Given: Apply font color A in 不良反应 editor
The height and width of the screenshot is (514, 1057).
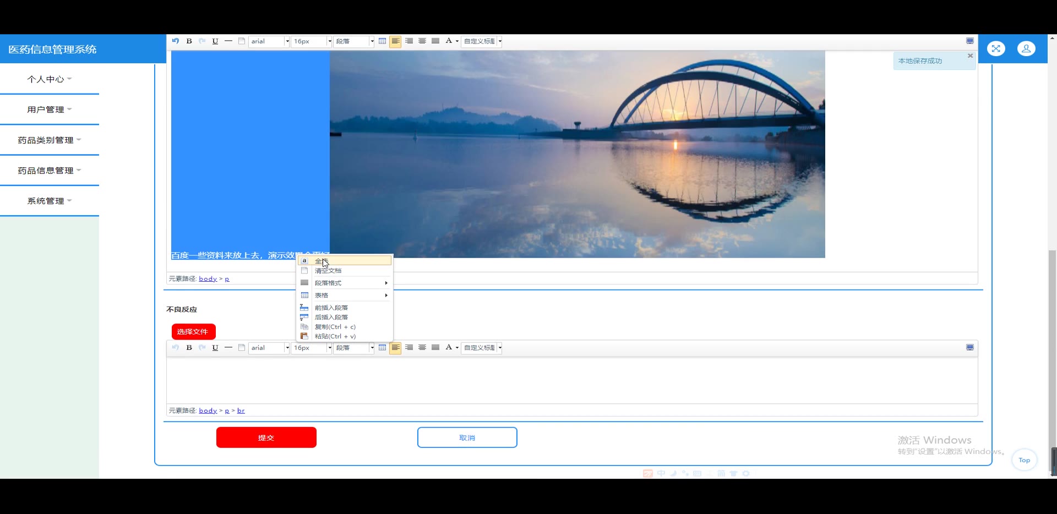Looking at the screenshot, I should (449, 348).
